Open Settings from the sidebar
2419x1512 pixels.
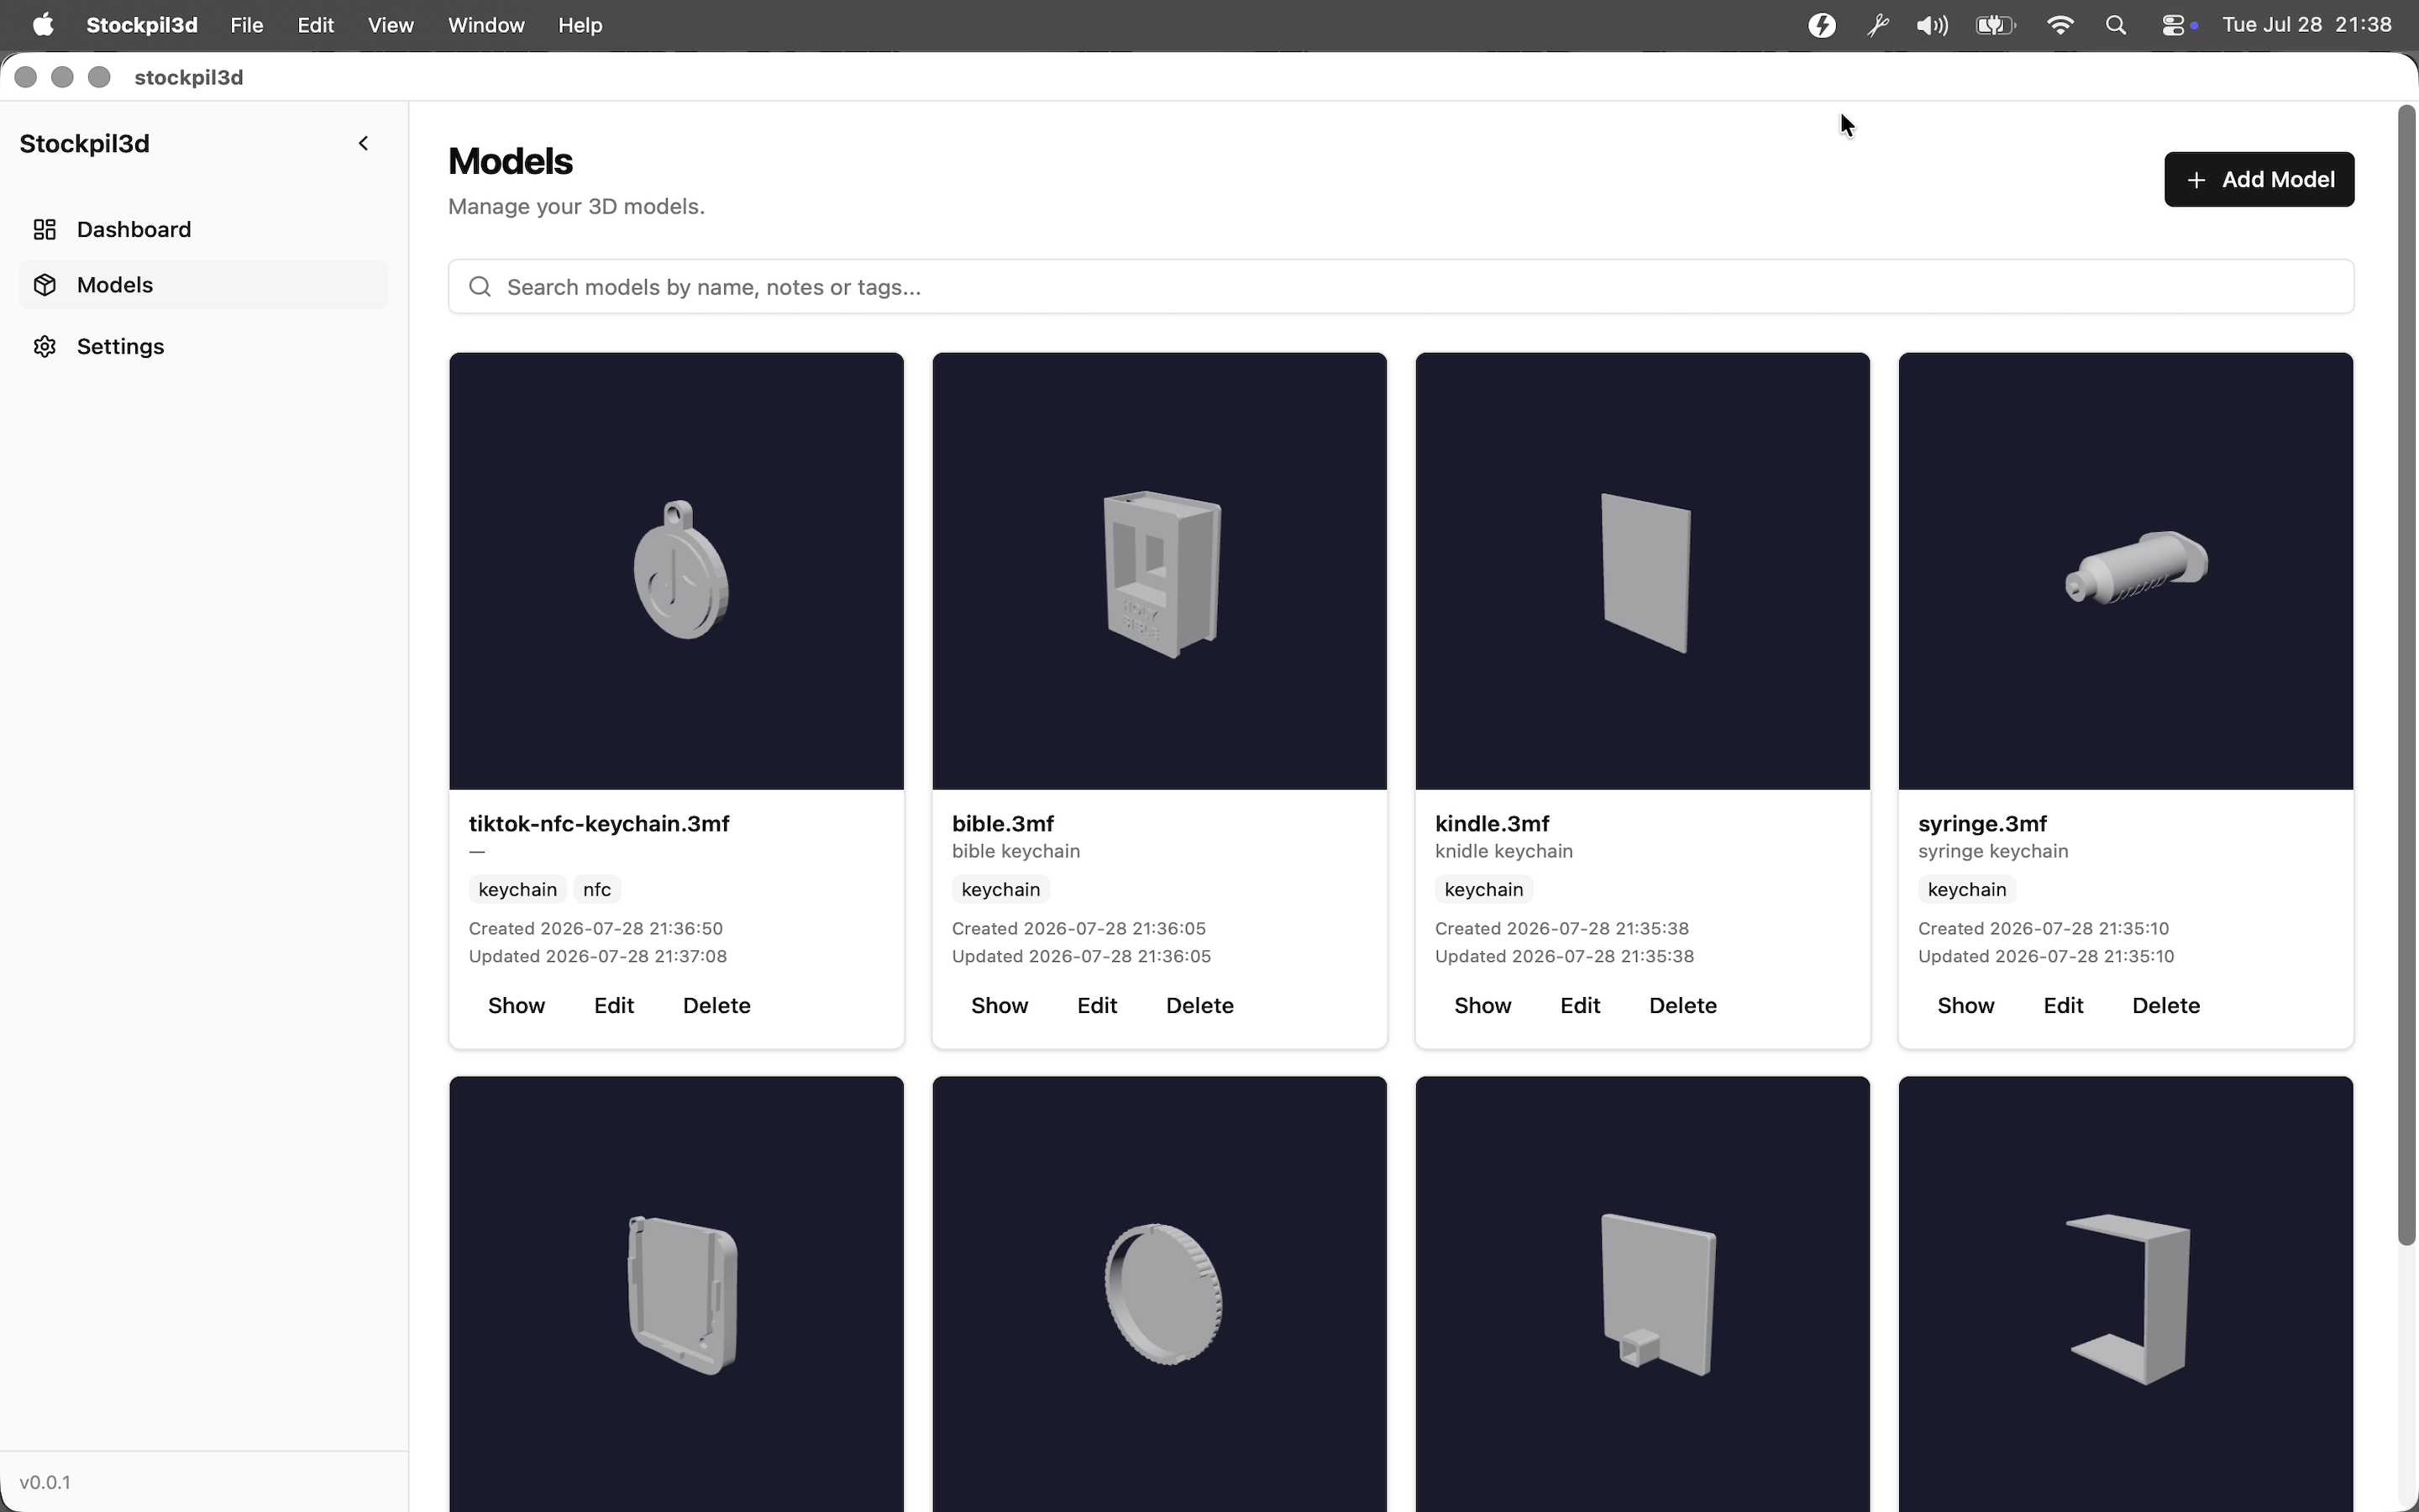pyautogui.click(x=204, y=346)
